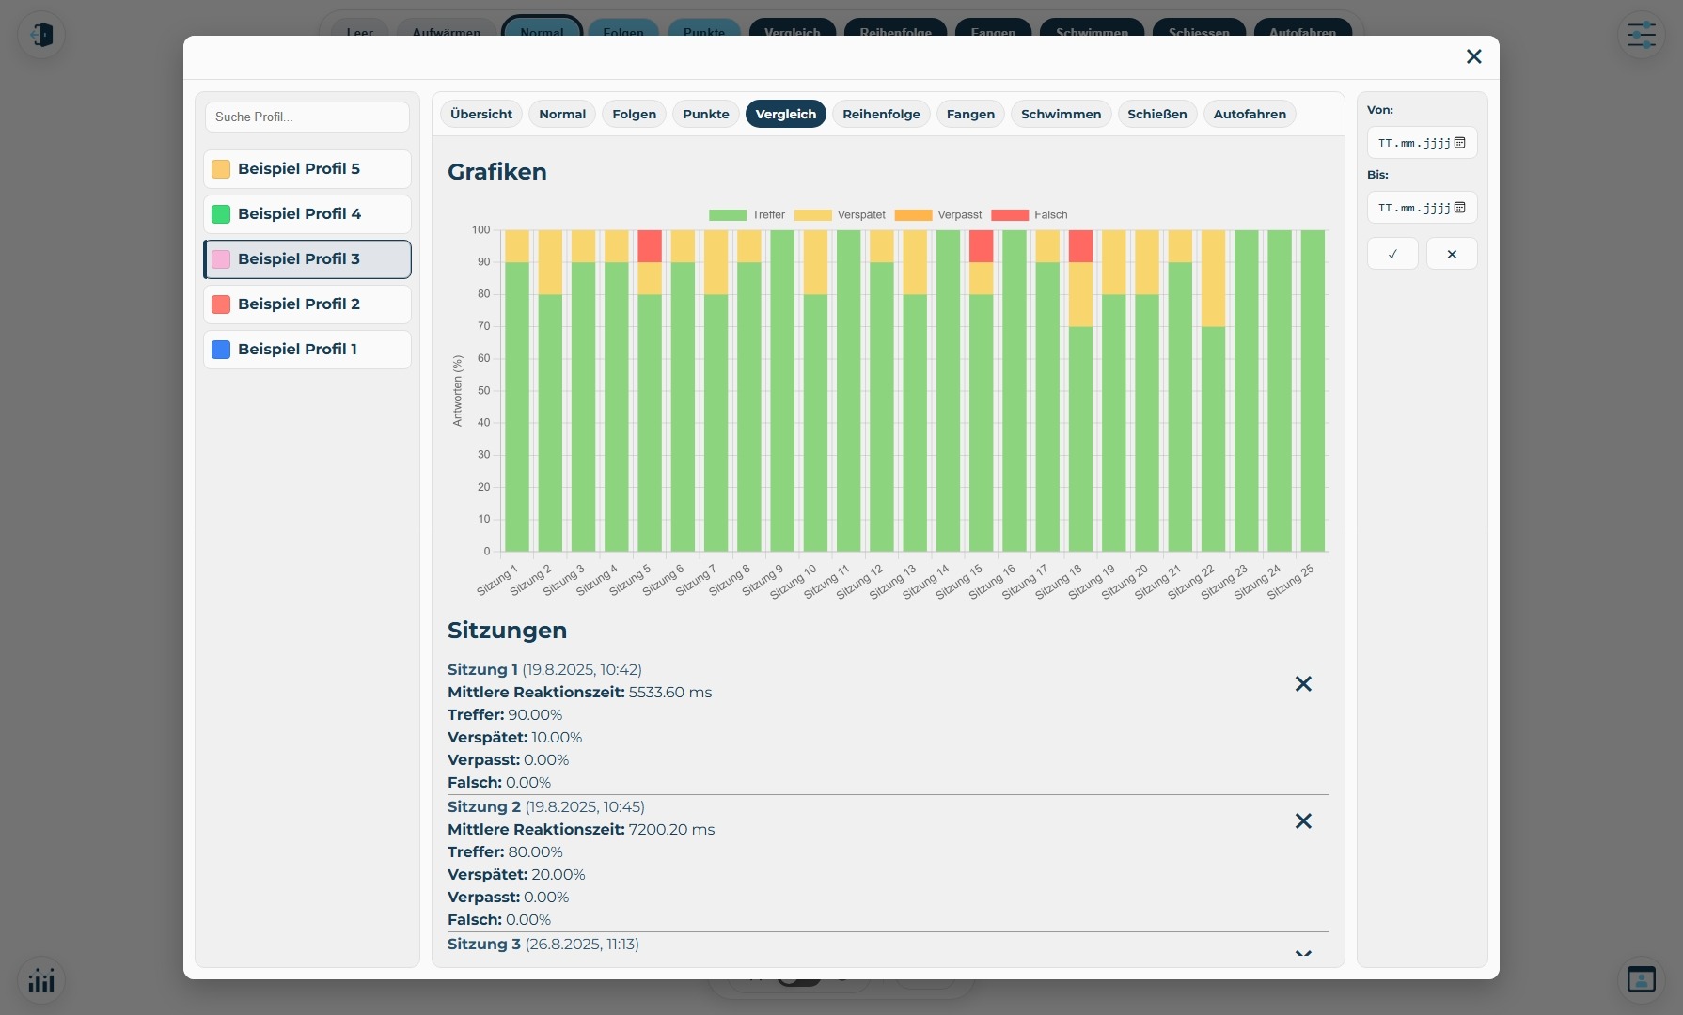Open the Reihenfolge tab
The height and width of the screenshot is (1015, 1683).
(x=881, y=114)
